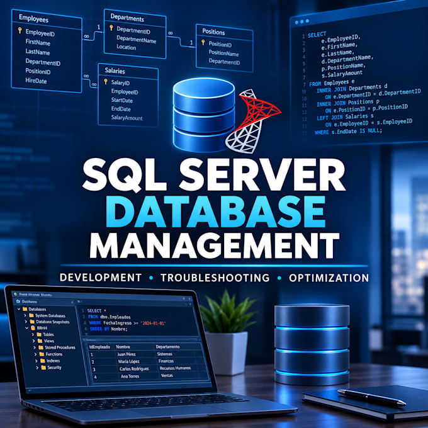Select the Finanzas cell

tap(166, 361)
